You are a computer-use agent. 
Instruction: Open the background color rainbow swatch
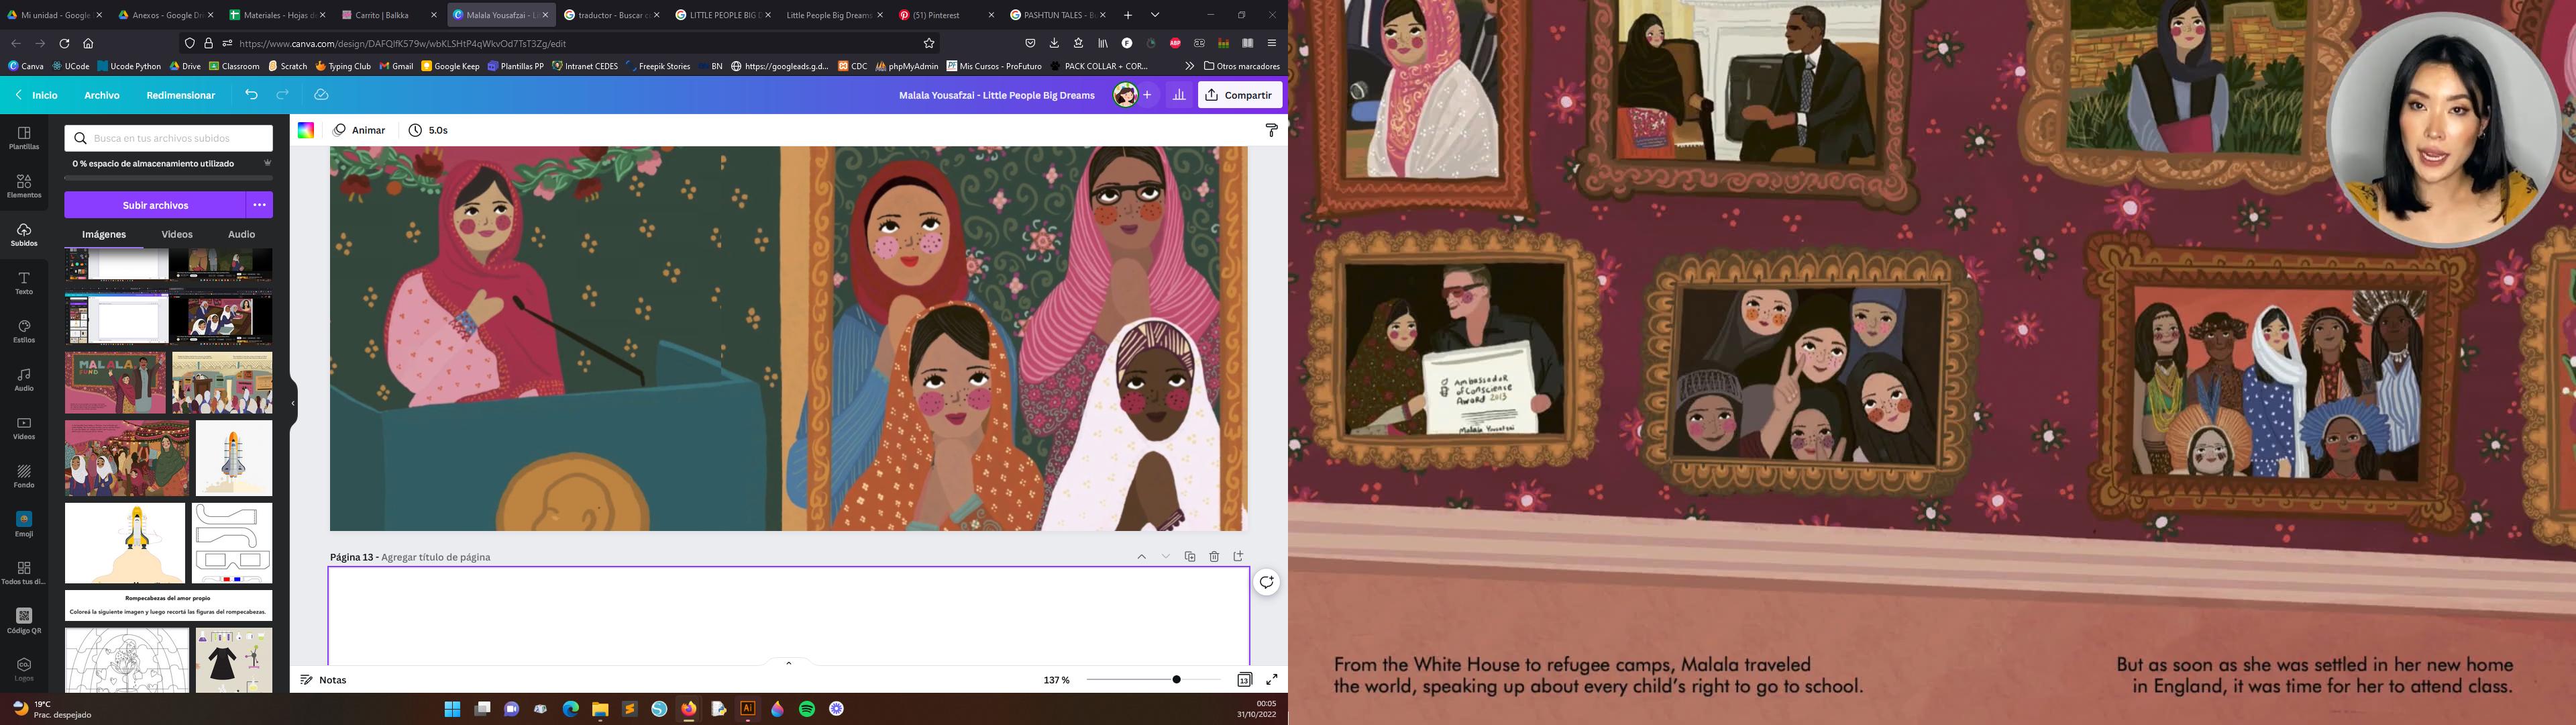(x=306, y=130)
